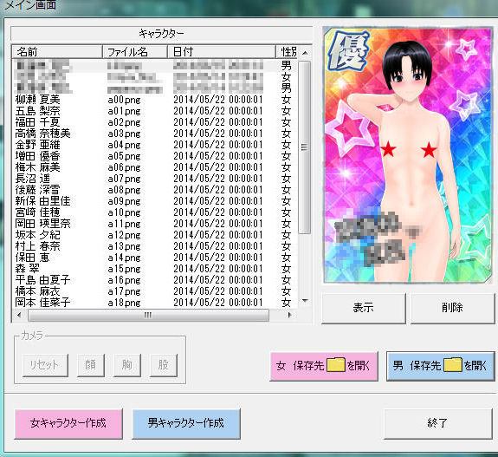Select the row named 橋本 麻衣
This screenshot has height=457, width=498.
pos(155,291)
